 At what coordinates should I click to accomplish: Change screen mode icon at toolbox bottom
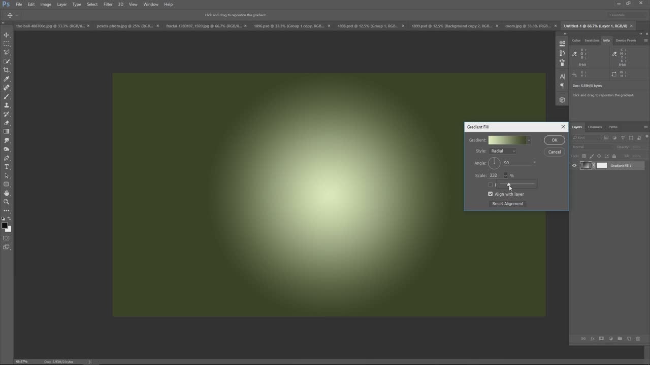tap(7, 247)
